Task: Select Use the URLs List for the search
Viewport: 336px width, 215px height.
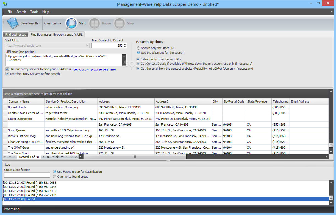Action: point(138,53)
